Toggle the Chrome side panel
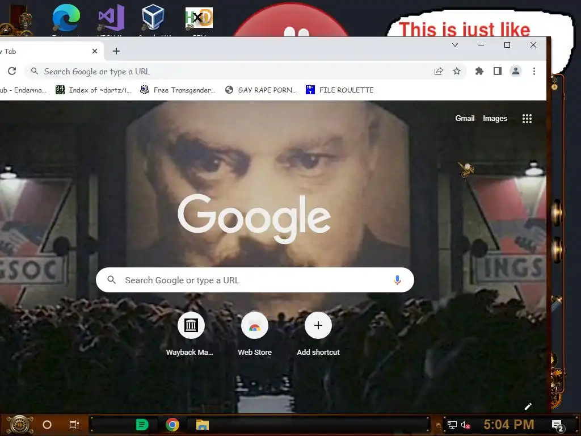This screenshot has width=581, height=436. (497, 71)
